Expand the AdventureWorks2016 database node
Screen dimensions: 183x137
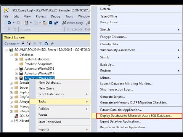(16, 69)
